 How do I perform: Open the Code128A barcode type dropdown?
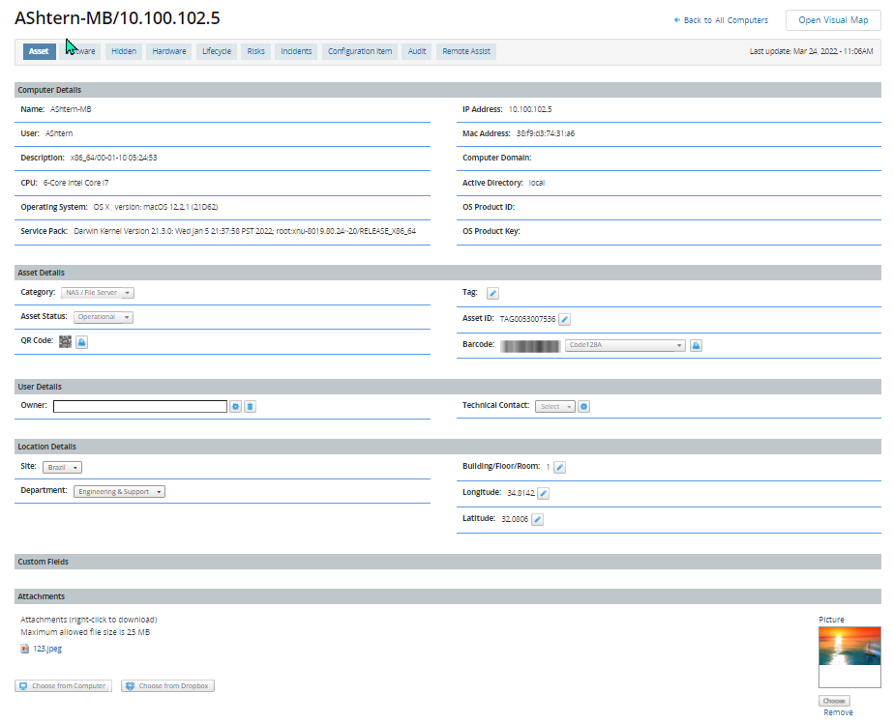[625, 345]
